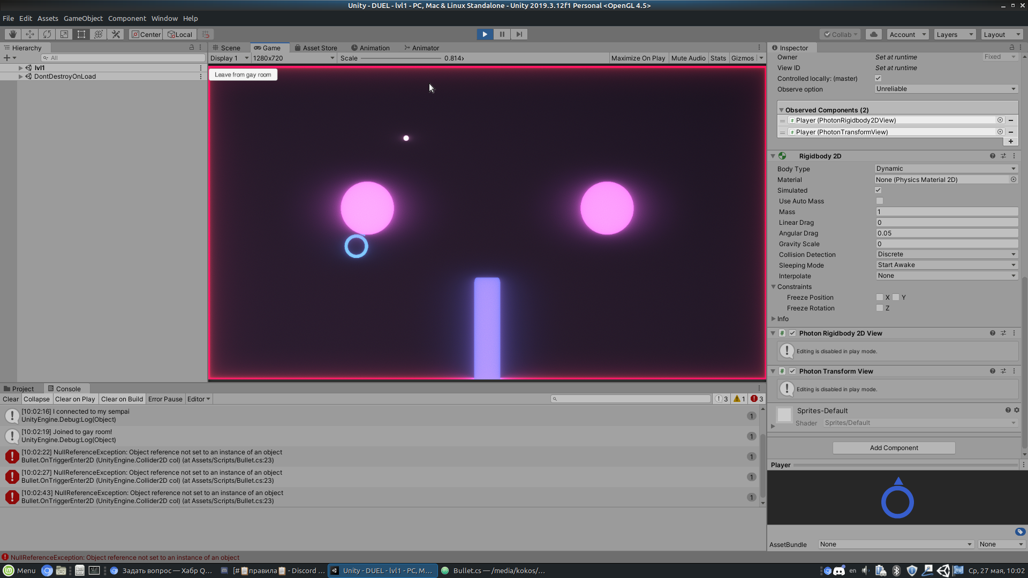This screenshot has width=1028, height=578.
Task: Toggle console errors filter
Action: 757,399
